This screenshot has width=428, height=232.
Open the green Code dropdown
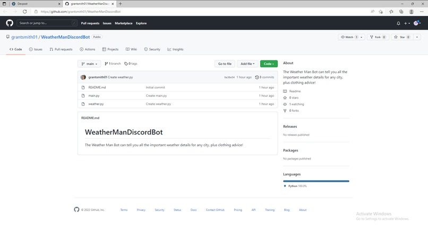(x=269, y=64)
